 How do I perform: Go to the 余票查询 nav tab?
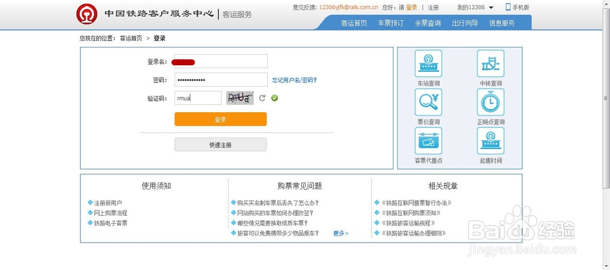coord(428,23)
